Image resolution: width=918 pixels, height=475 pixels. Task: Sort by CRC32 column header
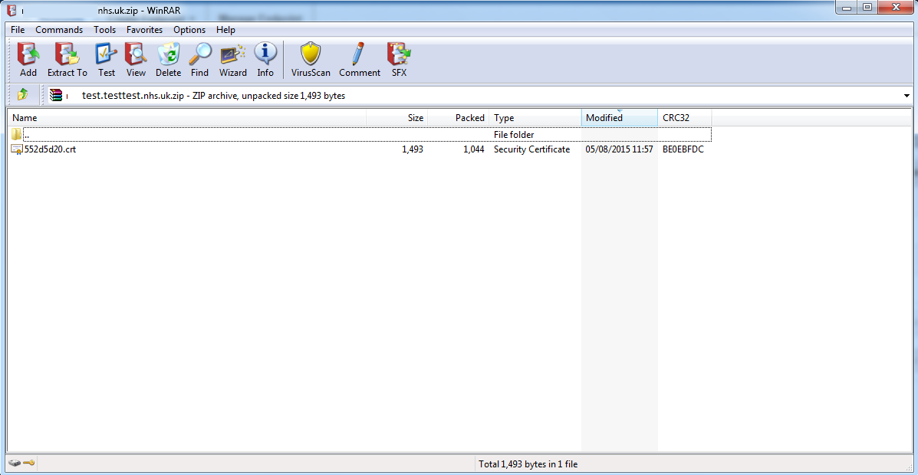685,117
